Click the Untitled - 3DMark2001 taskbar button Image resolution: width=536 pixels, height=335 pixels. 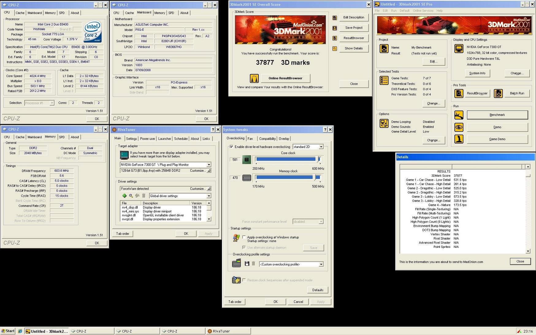pos(47,331)
